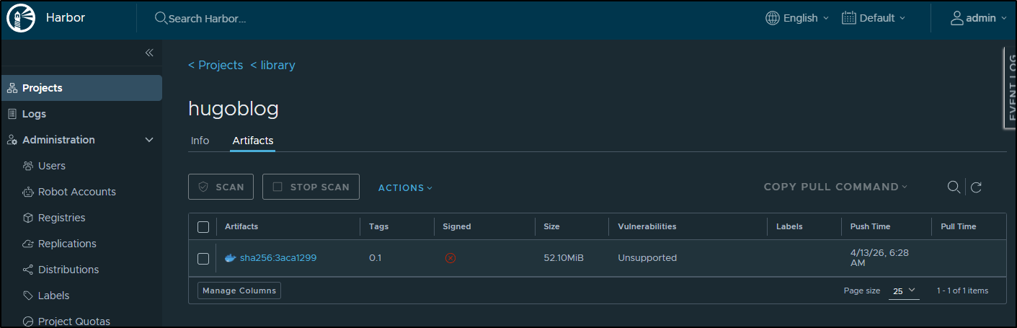Switch to the Info tab
1017x328 pixels.
(200, 141)
